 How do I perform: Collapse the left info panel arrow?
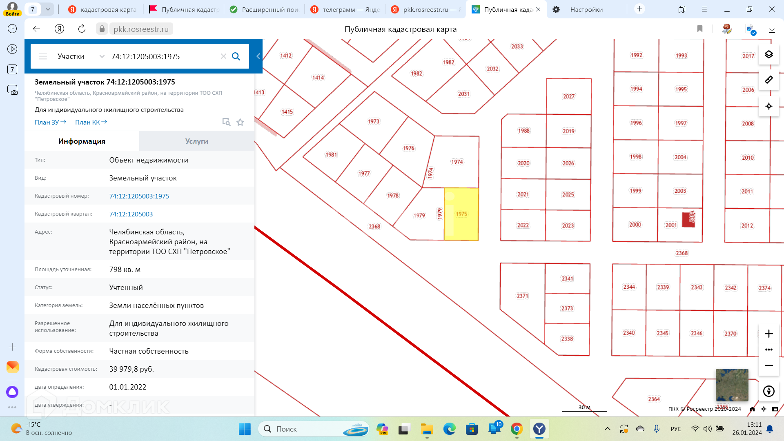(x=258, y=56)
